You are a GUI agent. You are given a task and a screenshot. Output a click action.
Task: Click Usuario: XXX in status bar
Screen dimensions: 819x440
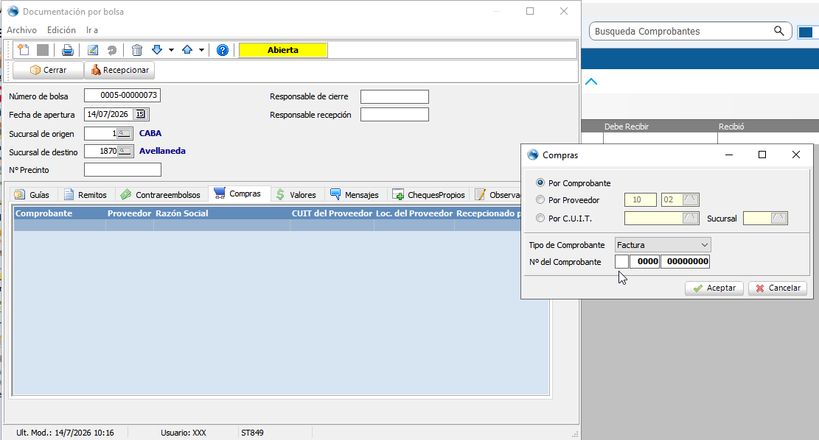184,433
